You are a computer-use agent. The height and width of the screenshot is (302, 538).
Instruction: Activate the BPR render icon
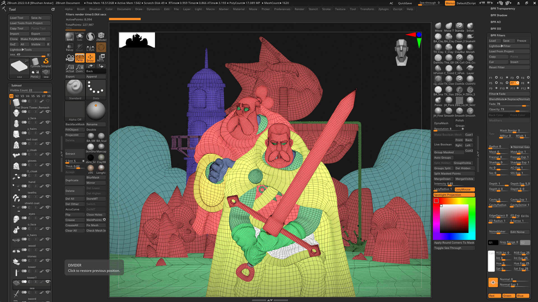[x=69, y=37]
